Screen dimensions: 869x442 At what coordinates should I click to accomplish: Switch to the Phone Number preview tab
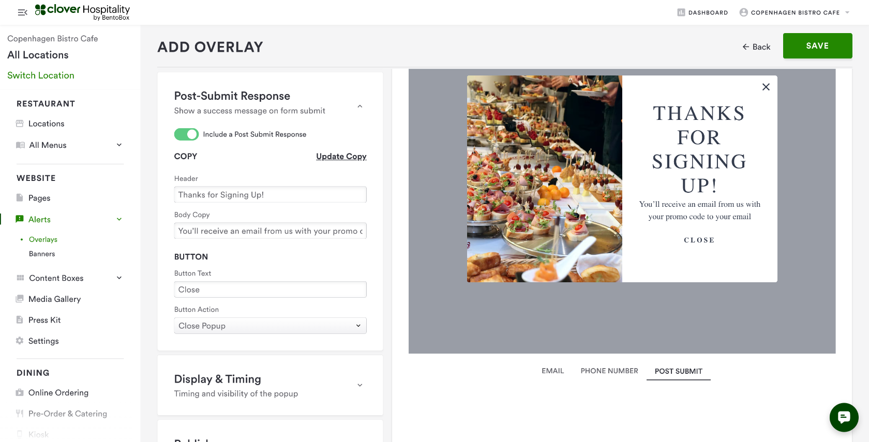tap(609, 371)
